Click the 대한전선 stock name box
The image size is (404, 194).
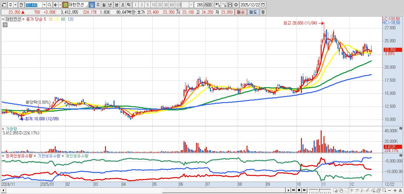coord(78,5)
